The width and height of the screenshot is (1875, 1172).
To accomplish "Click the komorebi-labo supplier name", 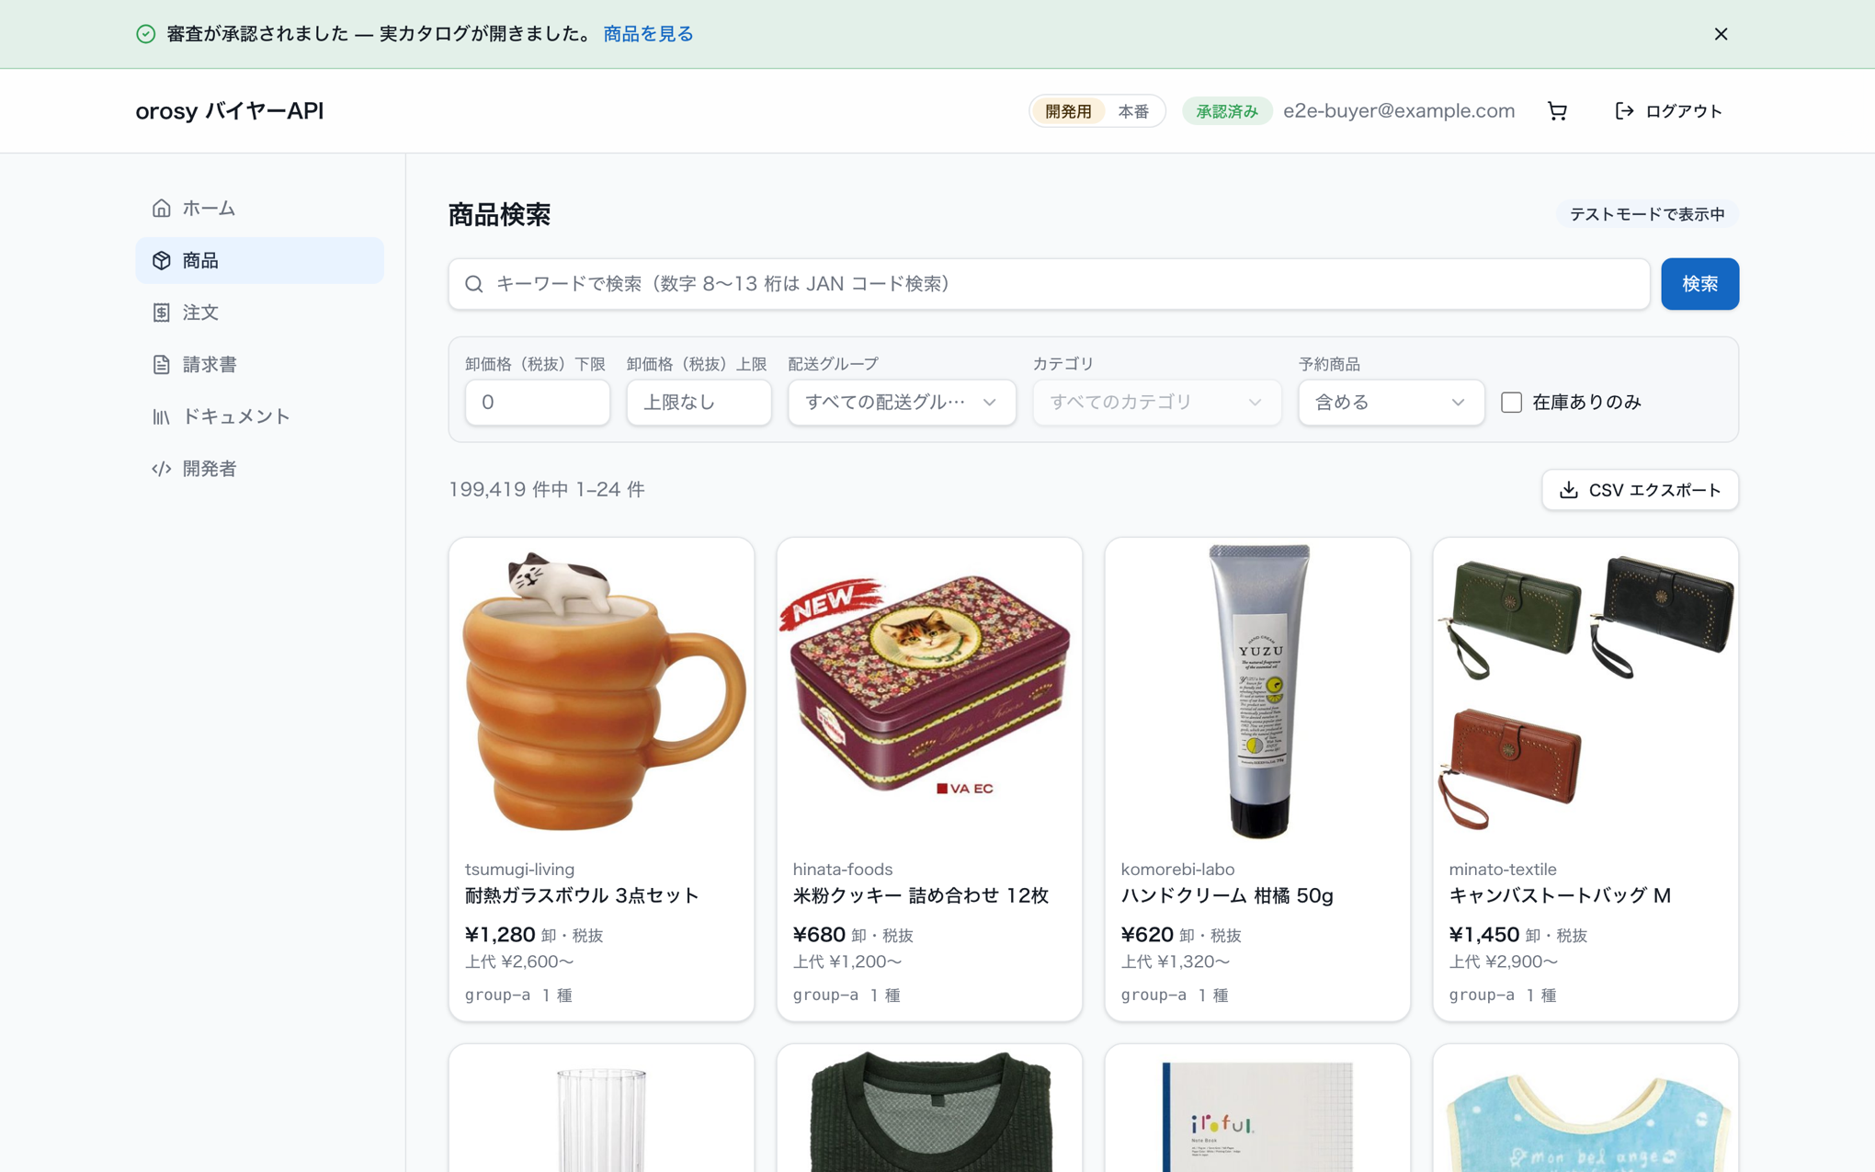I will tap(1177, 870).
